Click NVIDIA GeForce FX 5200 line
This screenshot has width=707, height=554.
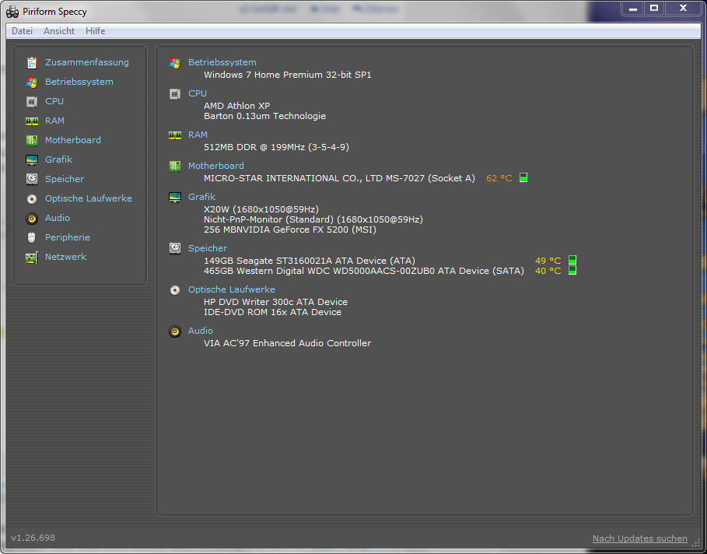(x=290, y=230)
